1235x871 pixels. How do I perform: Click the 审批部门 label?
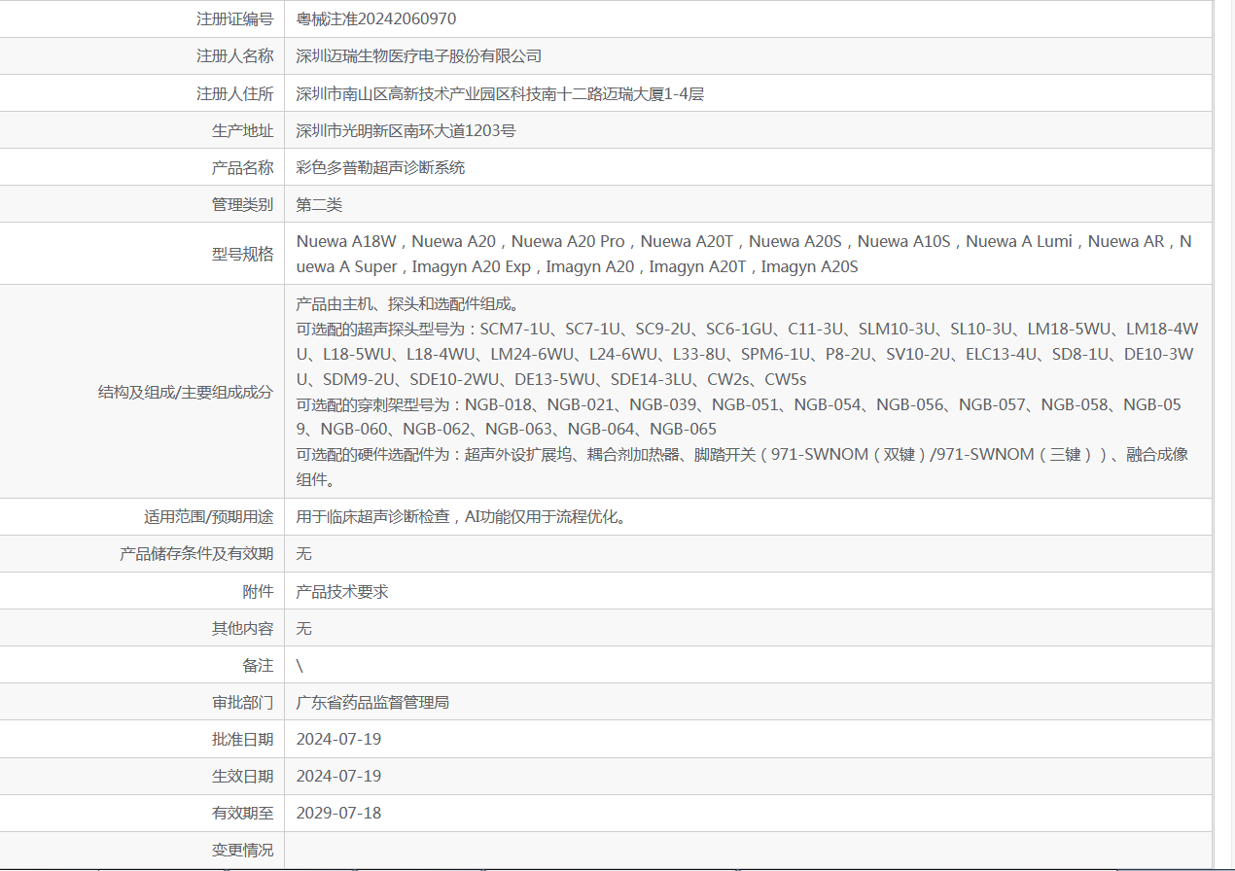coord(242,702)
